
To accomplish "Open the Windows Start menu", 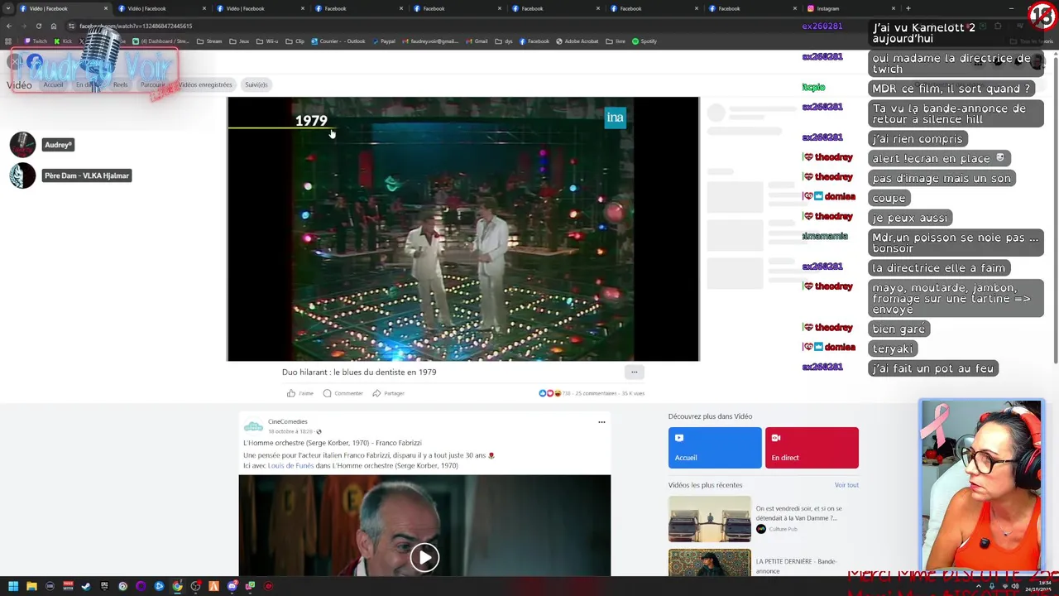I will [13, 586].
